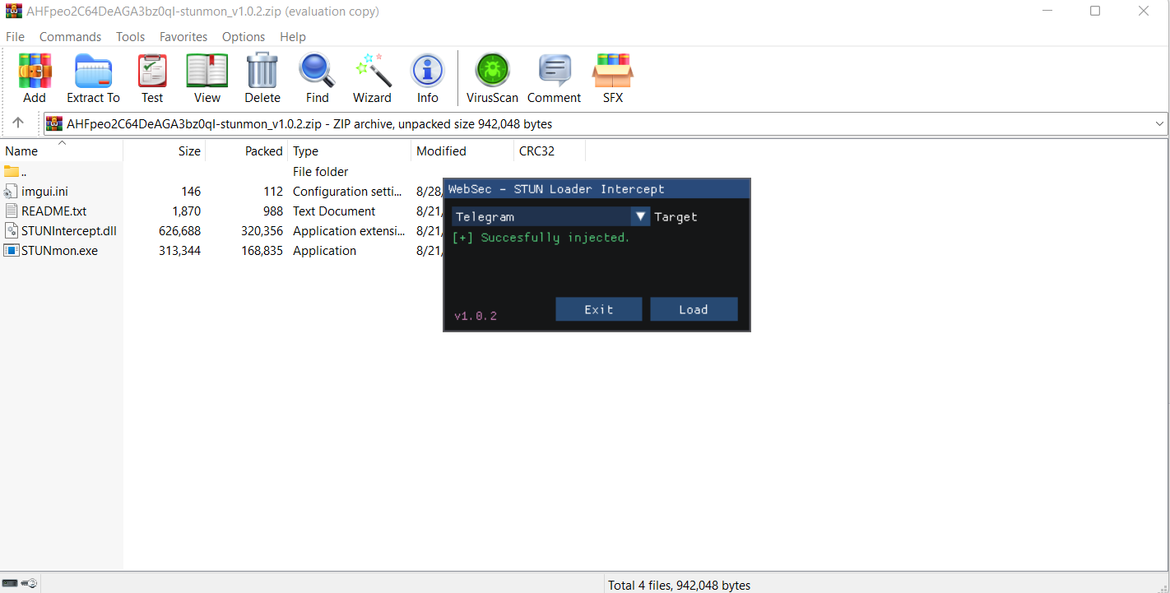Screen dimensions: 1170x593
Task: Click the v1.0.2 version label
Action: [476, 316]
